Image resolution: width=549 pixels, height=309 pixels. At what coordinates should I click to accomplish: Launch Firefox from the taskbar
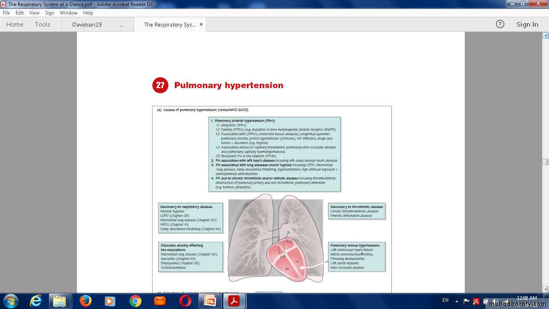coord(85,301)
